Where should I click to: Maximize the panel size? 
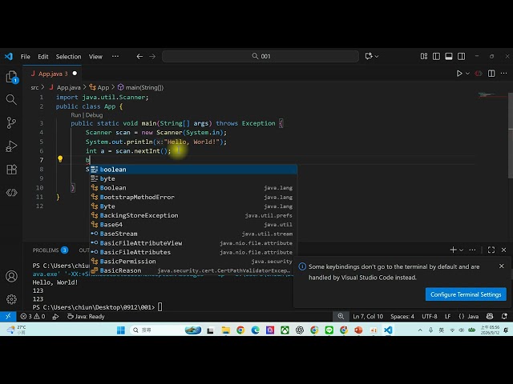491,250
